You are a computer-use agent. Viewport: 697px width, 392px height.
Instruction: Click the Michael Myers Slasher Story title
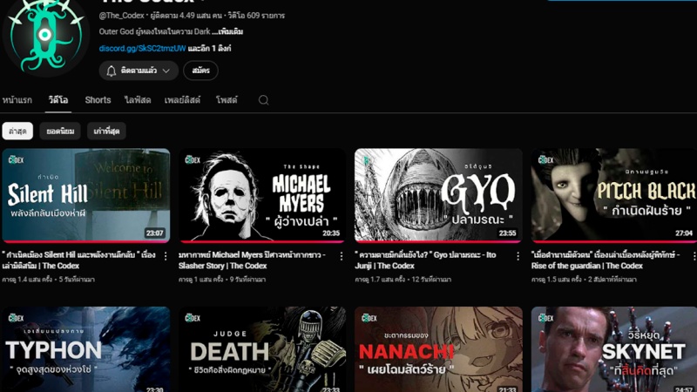click(252, 260)
